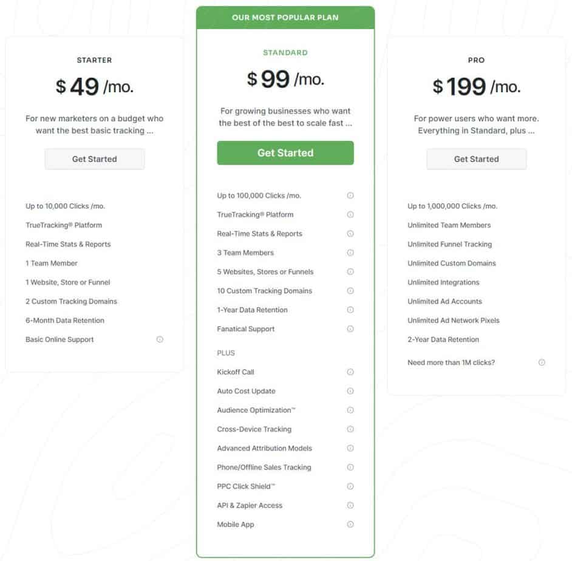Click the Standard plan title

click(285, 53)
